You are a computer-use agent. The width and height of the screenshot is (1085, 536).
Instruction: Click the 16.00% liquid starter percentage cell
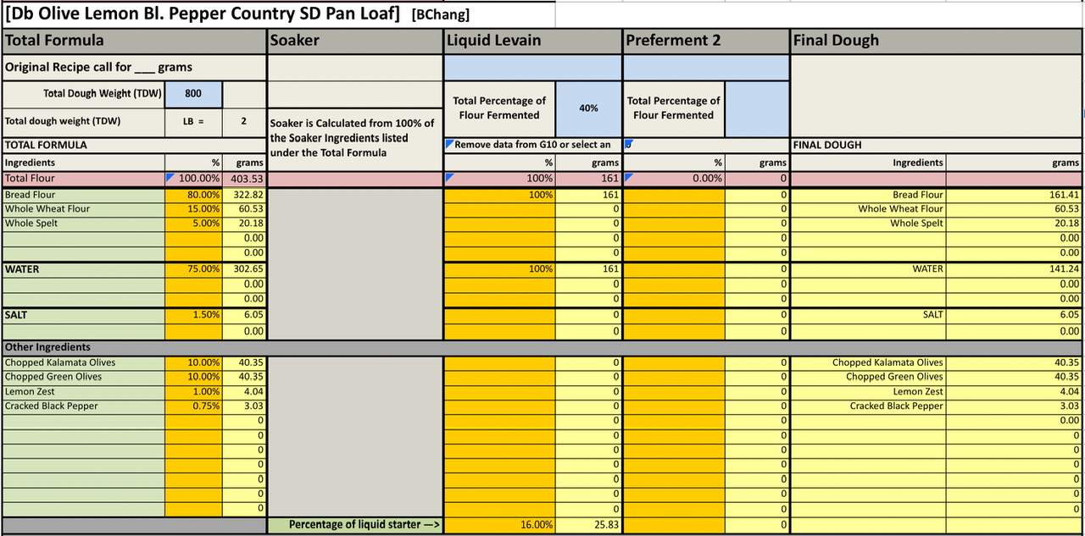500,525
